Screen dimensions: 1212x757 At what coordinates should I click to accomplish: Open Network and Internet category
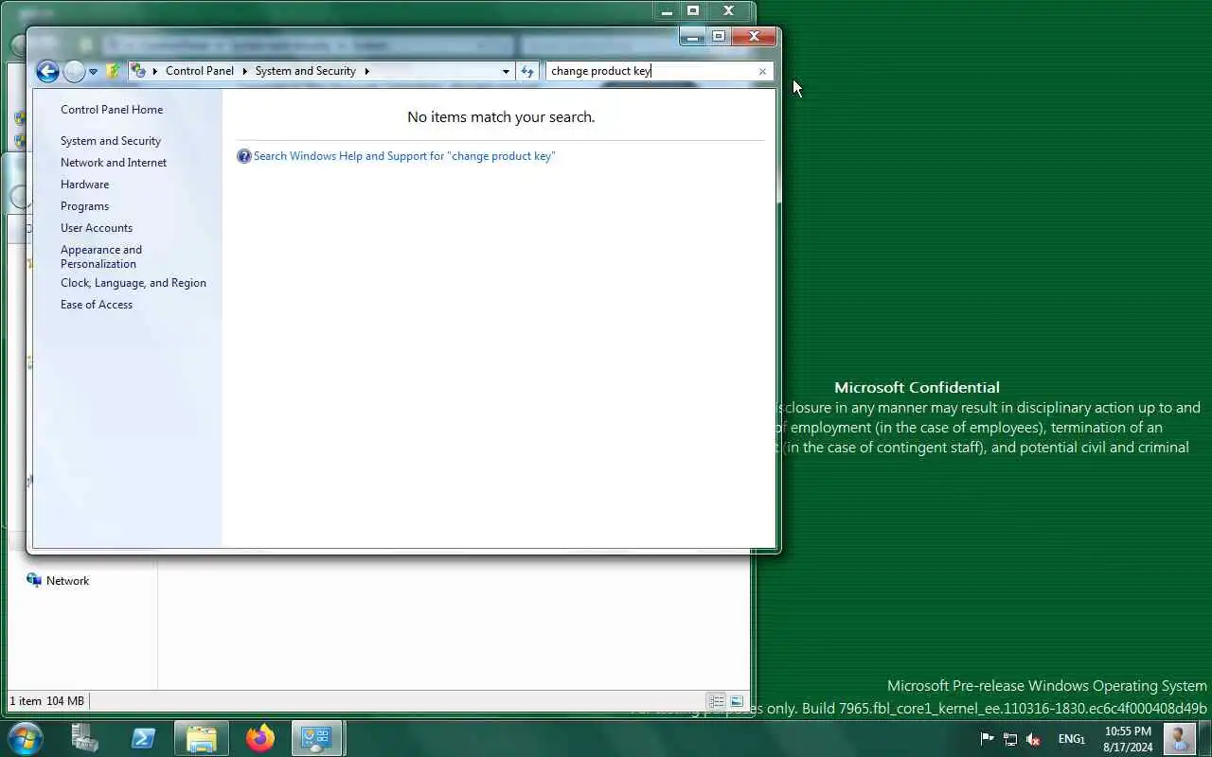coord(114,163)
